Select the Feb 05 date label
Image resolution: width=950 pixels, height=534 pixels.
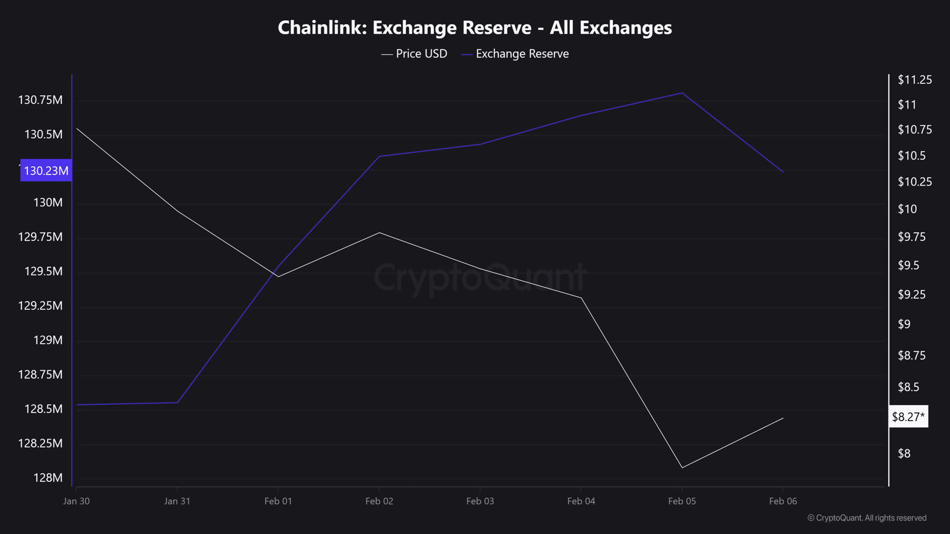(x=682, y=501)
